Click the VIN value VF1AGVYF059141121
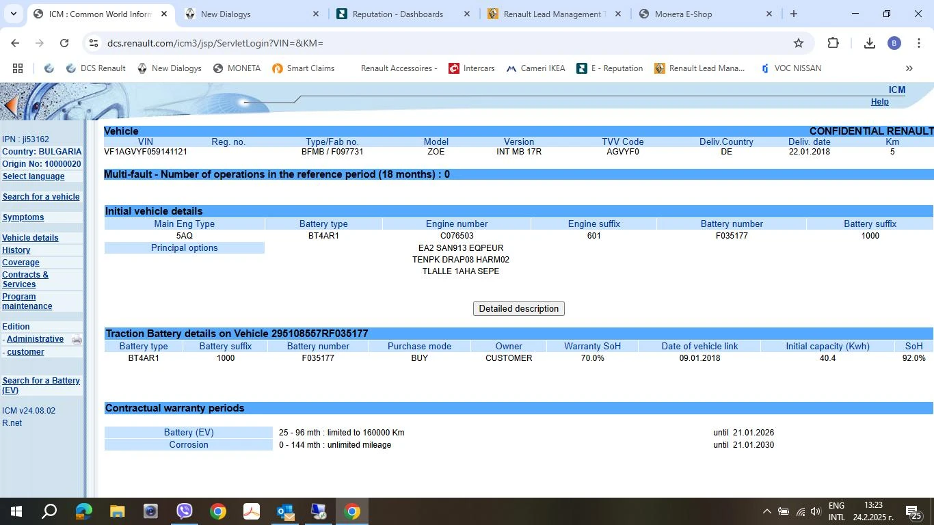Image resolution: width=934 pixels, height=525 pixels. 146,152
